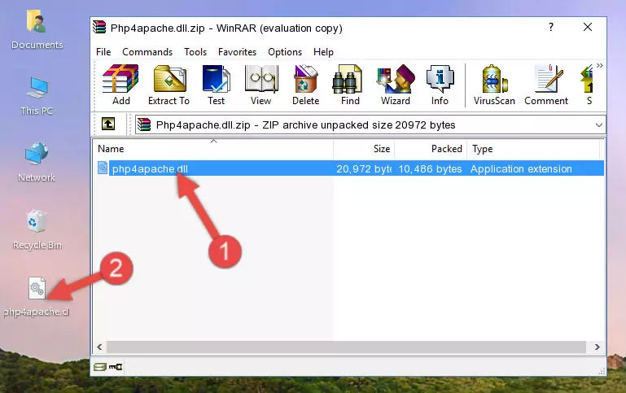Viewport: 626px width, 393px height.
Task: Sort by Packed column header
Action: point(431,149)
